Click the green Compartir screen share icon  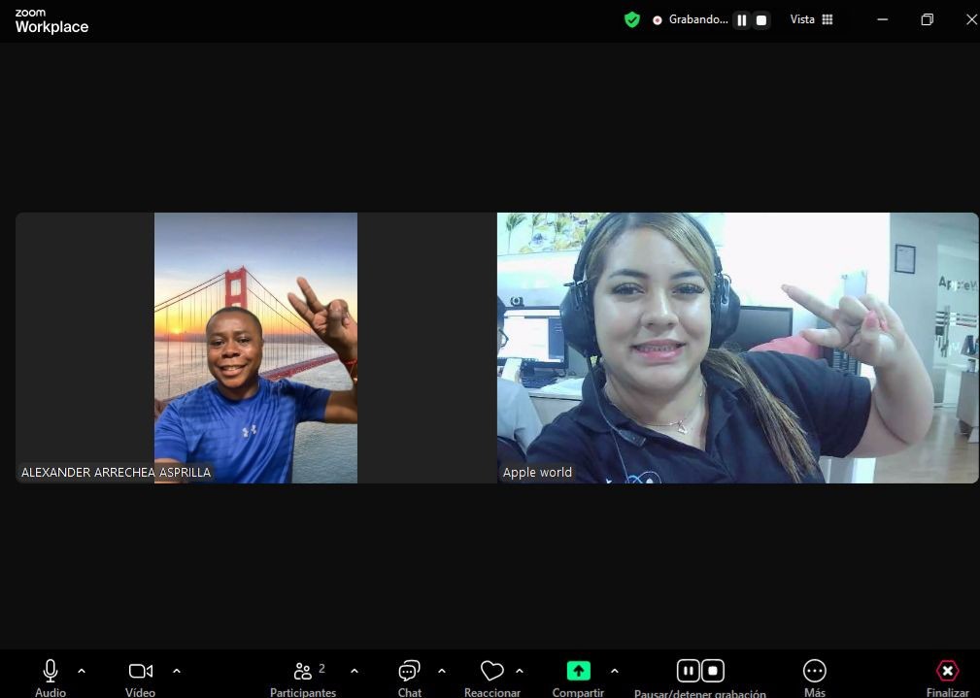click(x=578, y=671)
